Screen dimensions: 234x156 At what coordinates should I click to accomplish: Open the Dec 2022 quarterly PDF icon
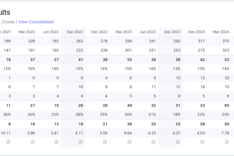tap(105, 142)
